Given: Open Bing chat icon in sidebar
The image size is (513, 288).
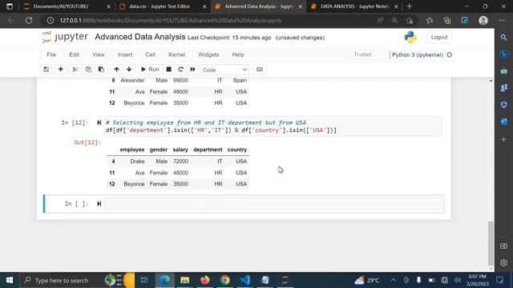Looking at the screenshot, I should (504, 54).
